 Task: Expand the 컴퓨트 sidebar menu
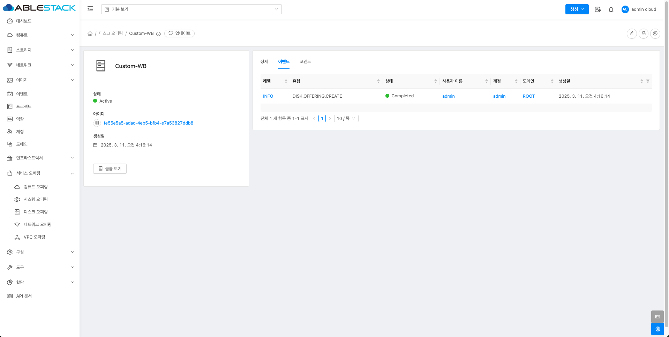coord(40,35)
